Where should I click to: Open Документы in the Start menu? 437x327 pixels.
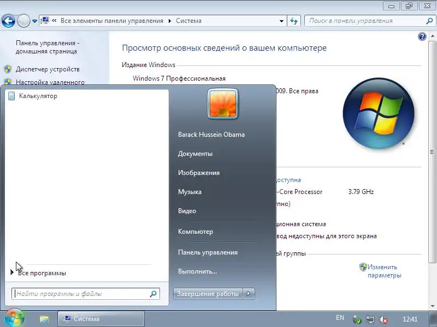pos(195,154)
